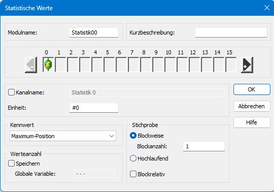
Task: Open Hilfe for this dialog
Action: click(x=252, y=122)
